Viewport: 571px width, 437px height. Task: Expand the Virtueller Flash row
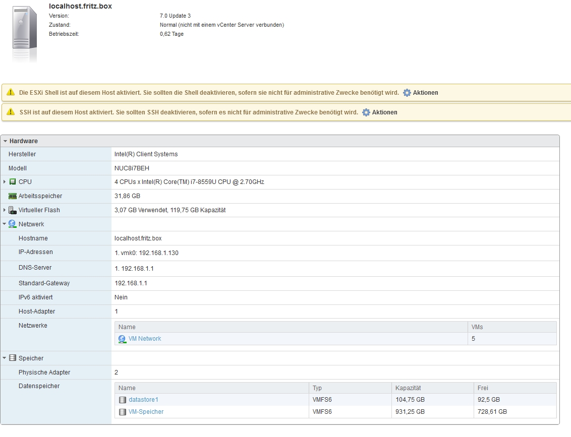(x=5, y=210)
